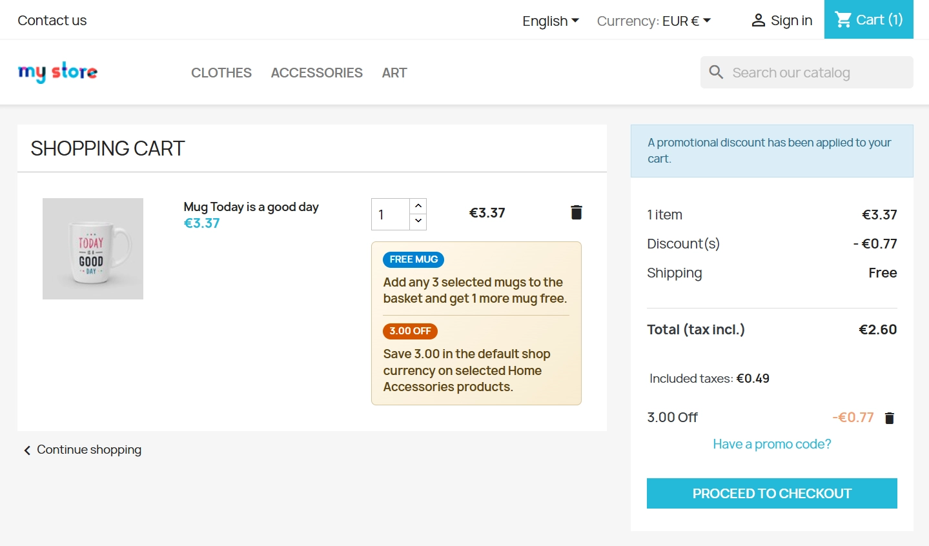Viewport: 929px width, 546px height.
Task: Delete the 3.00 Off discount with trash icon
Action: 889,418
